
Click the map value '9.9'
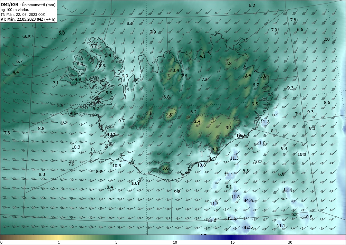[x=125, y=76]
